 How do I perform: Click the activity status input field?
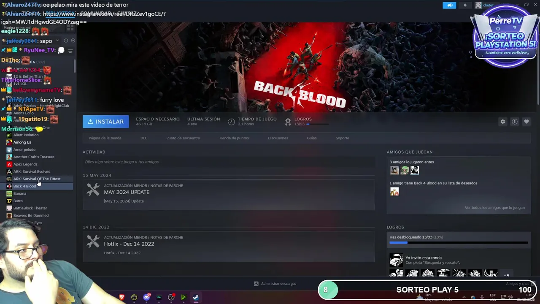point(229,162)
